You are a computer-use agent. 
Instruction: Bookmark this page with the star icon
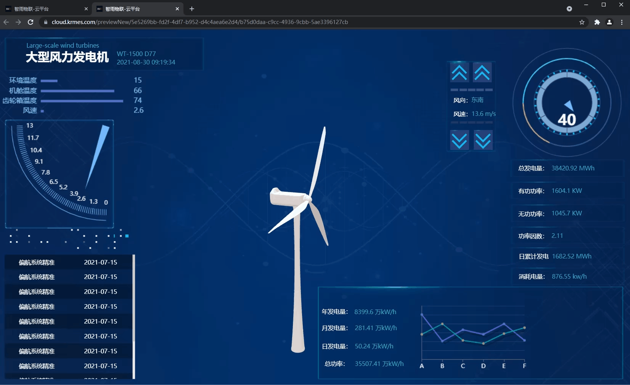pyautogui.click(x=582, y=22)
